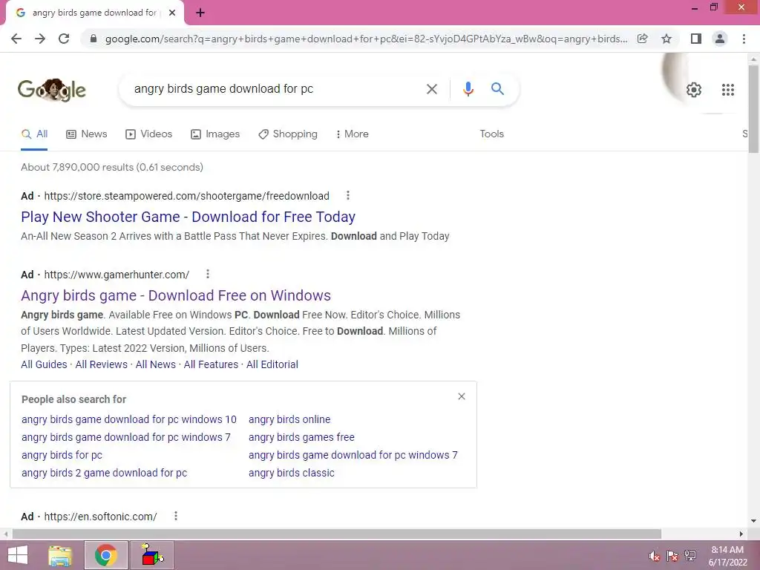Open File Explorer from the taskbar
The width and height of the screenshot is (760, 570).
tap(59, 555)
